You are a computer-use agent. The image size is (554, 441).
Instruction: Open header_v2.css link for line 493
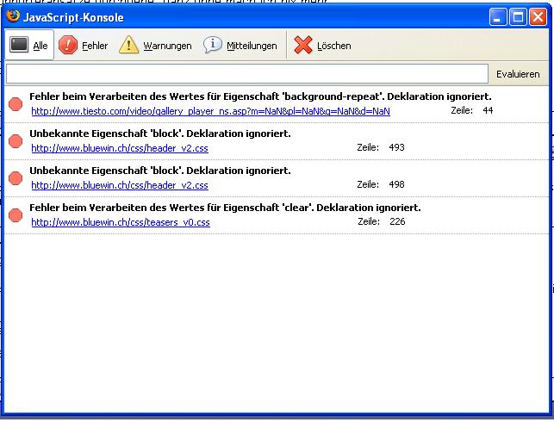pos(120,148)
